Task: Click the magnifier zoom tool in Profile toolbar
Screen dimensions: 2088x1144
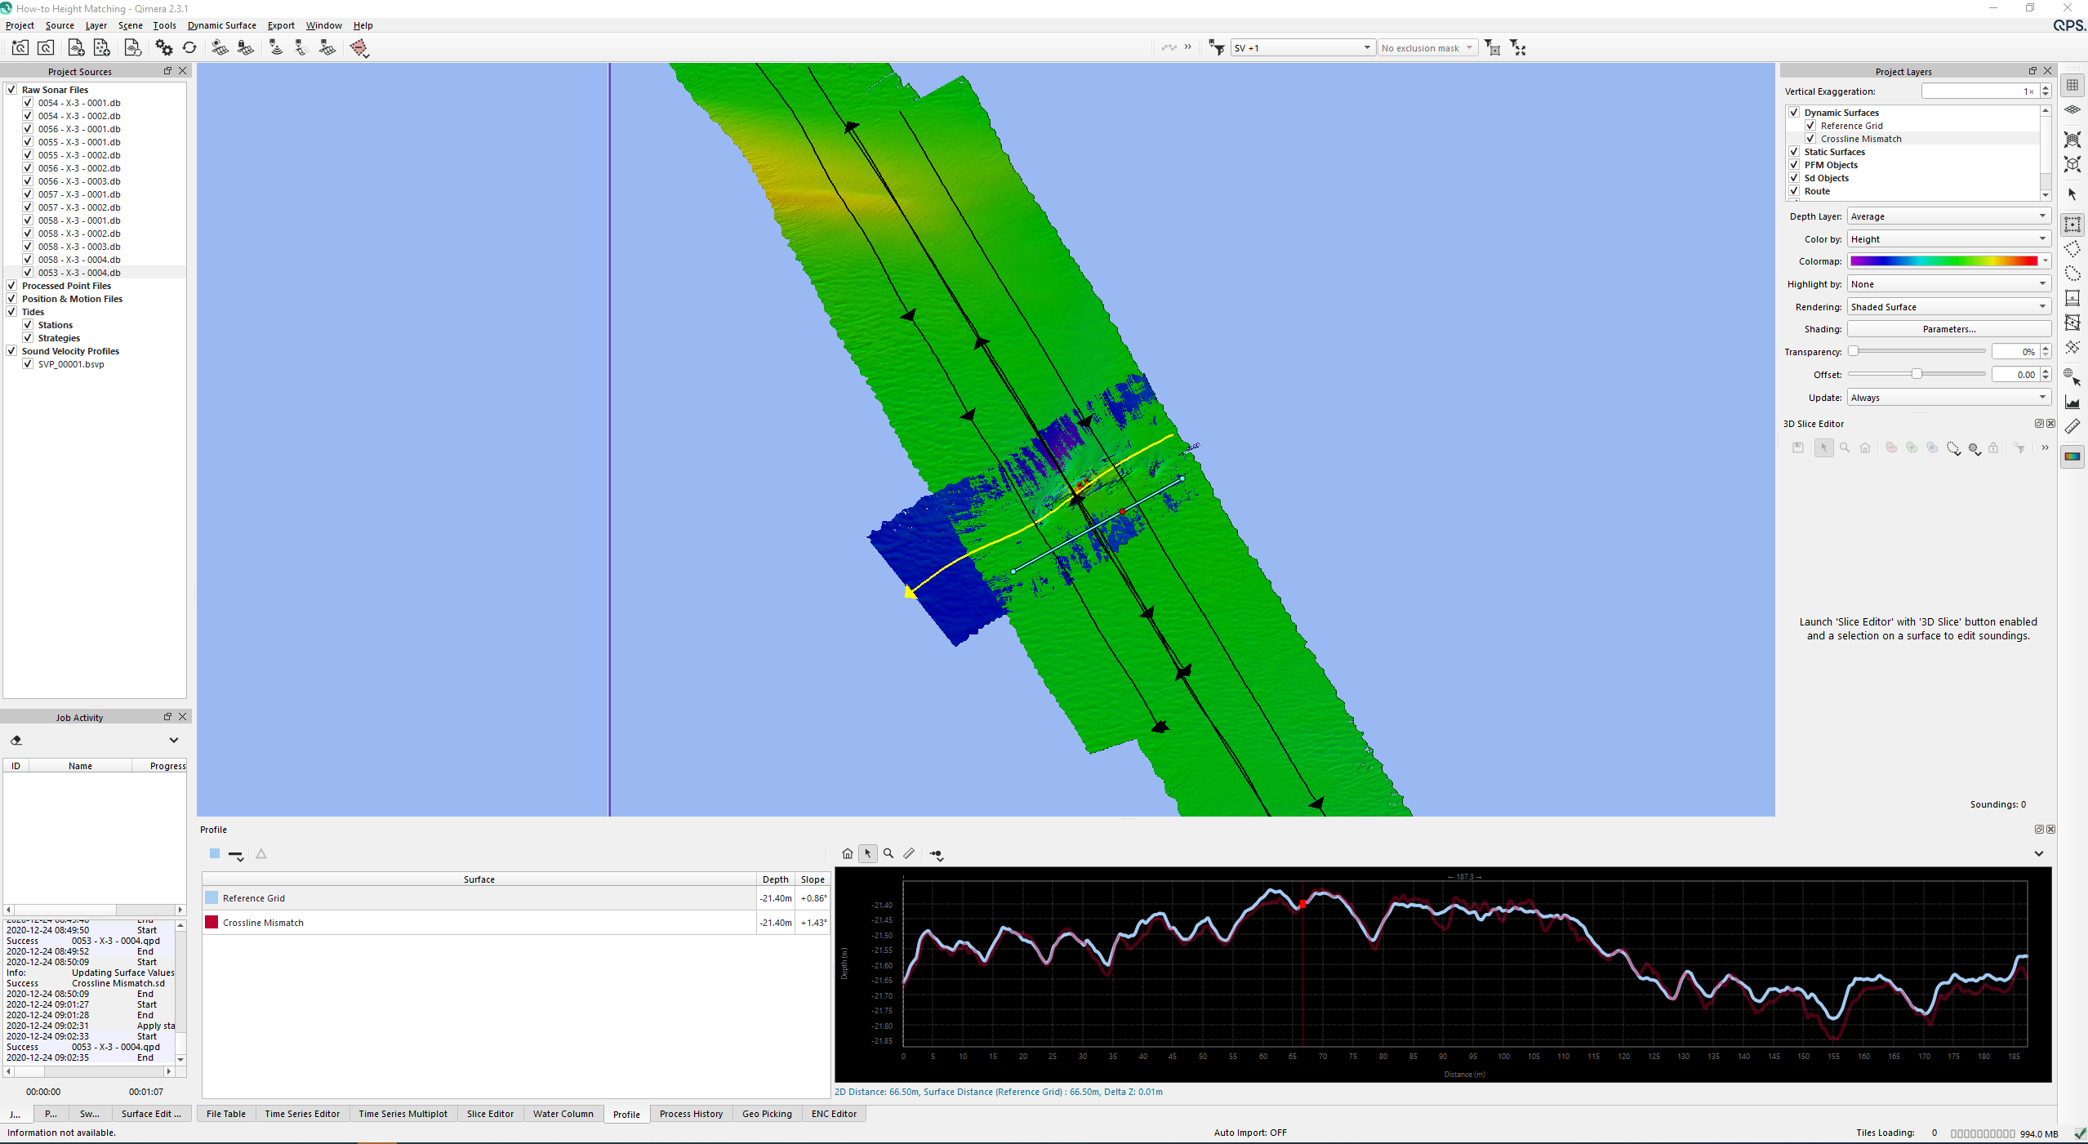Action: [888, 853]
